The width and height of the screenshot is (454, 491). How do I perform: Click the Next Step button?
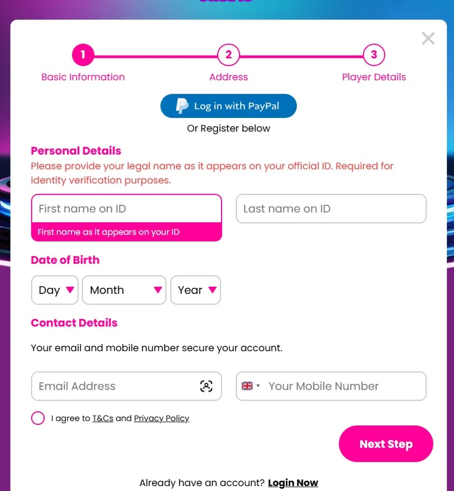(x=386, y=444)
